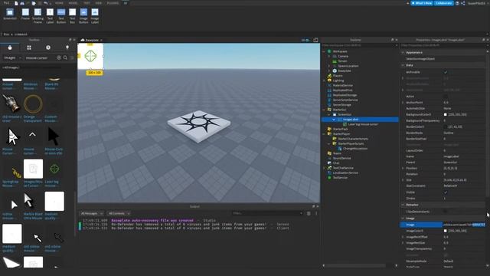Click the Output filter input field

[267, 213]
